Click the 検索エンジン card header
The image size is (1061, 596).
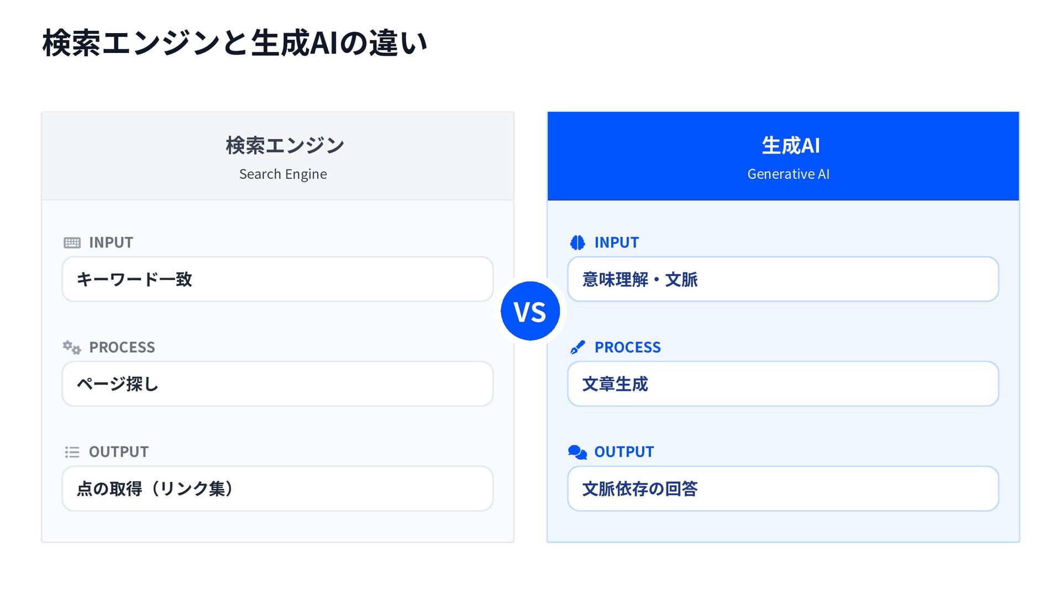click(x=278, y=156)
